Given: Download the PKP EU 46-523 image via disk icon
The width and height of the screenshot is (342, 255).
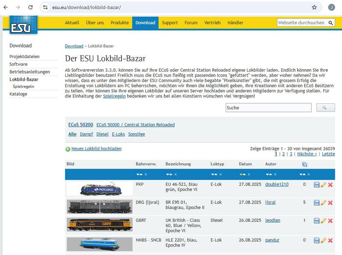Looking at the screenshot, I should (x=316, y=185).
